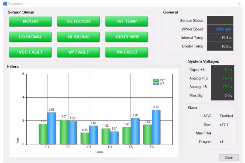Click the Diagnostics app icon in title bar
The height and width of the screenshot is (163, 245).
[x=5, y=4]
